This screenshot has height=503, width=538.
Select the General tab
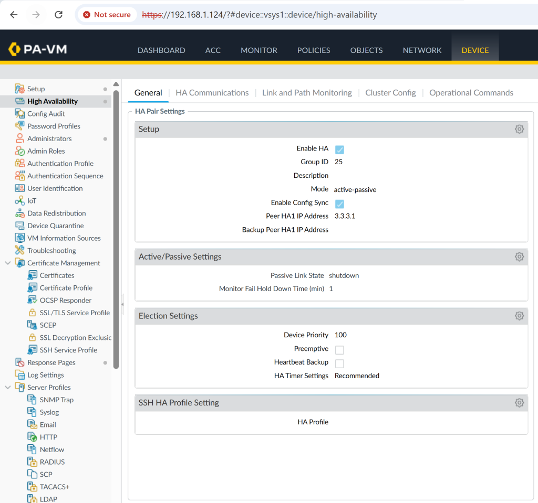[x=148, y=93]
